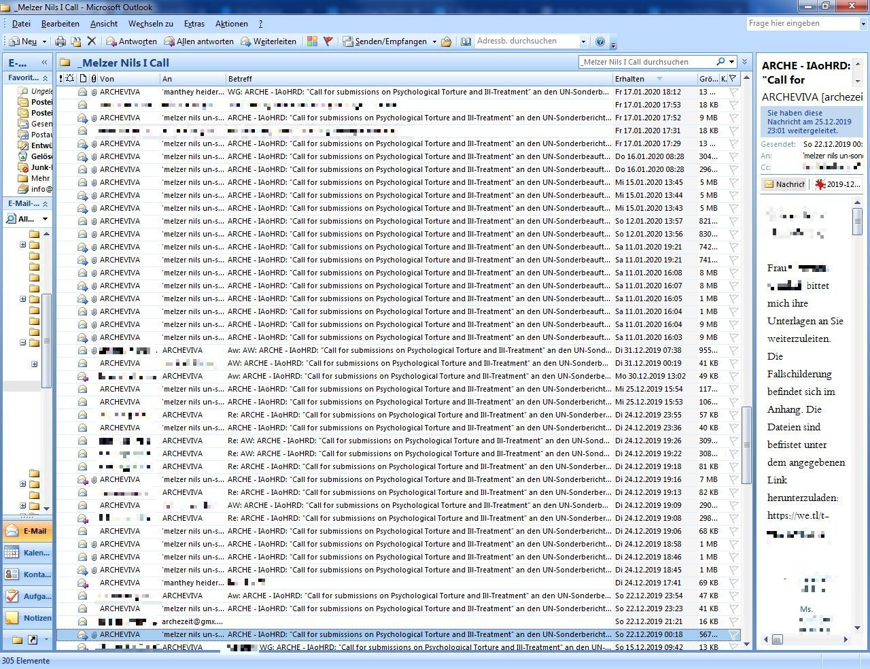Toggle flag for Di 24.12.2019 17:41 mail
Image resolution: width=870 pixels, height=669 pixels.
click(733, 583)
